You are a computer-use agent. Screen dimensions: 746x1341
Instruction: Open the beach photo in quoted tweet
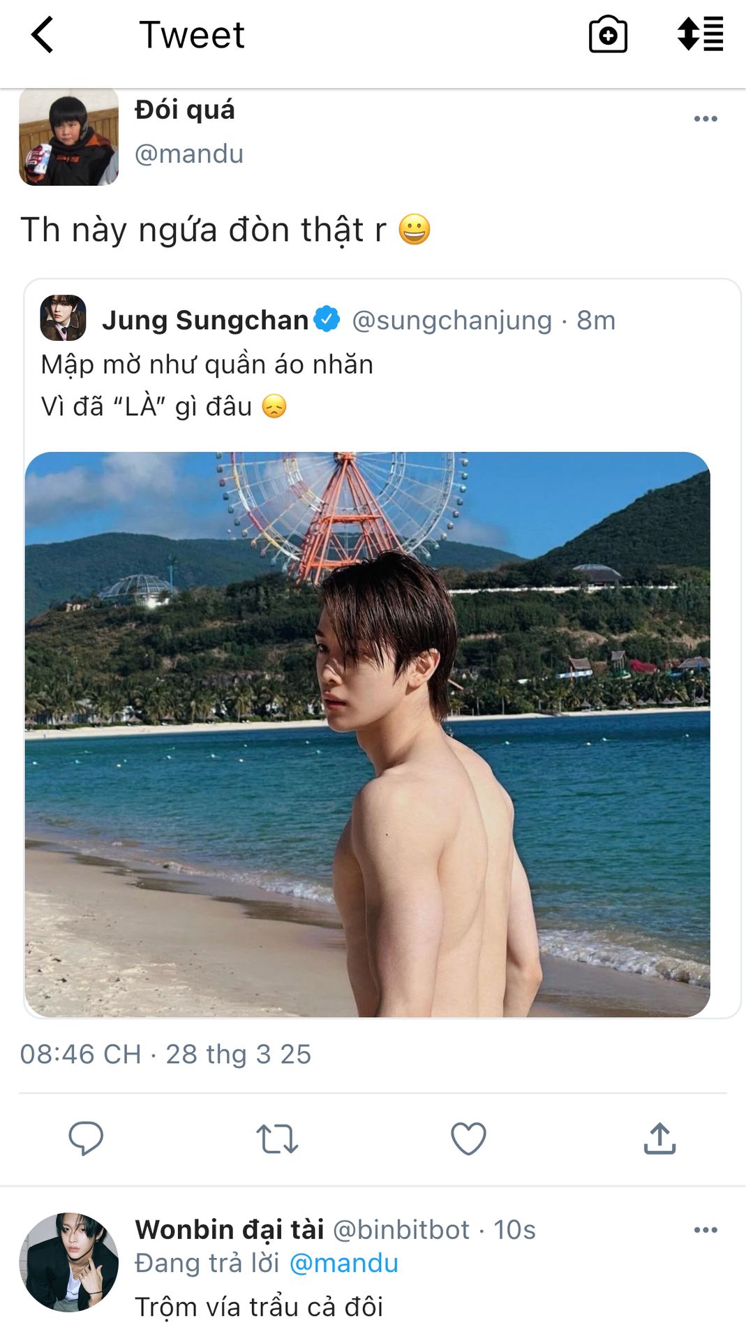pyautogui.click(x=368, y=734)
